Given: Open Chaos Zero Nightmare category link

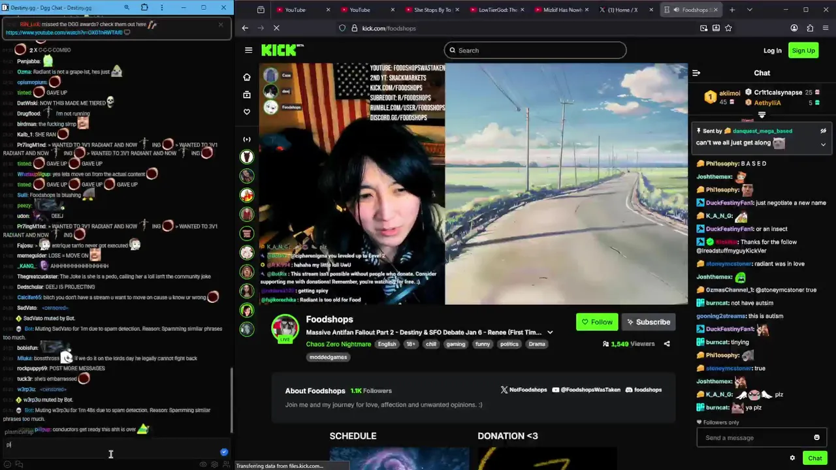Looking at the screenshot, I should click(x=338, y=344).
